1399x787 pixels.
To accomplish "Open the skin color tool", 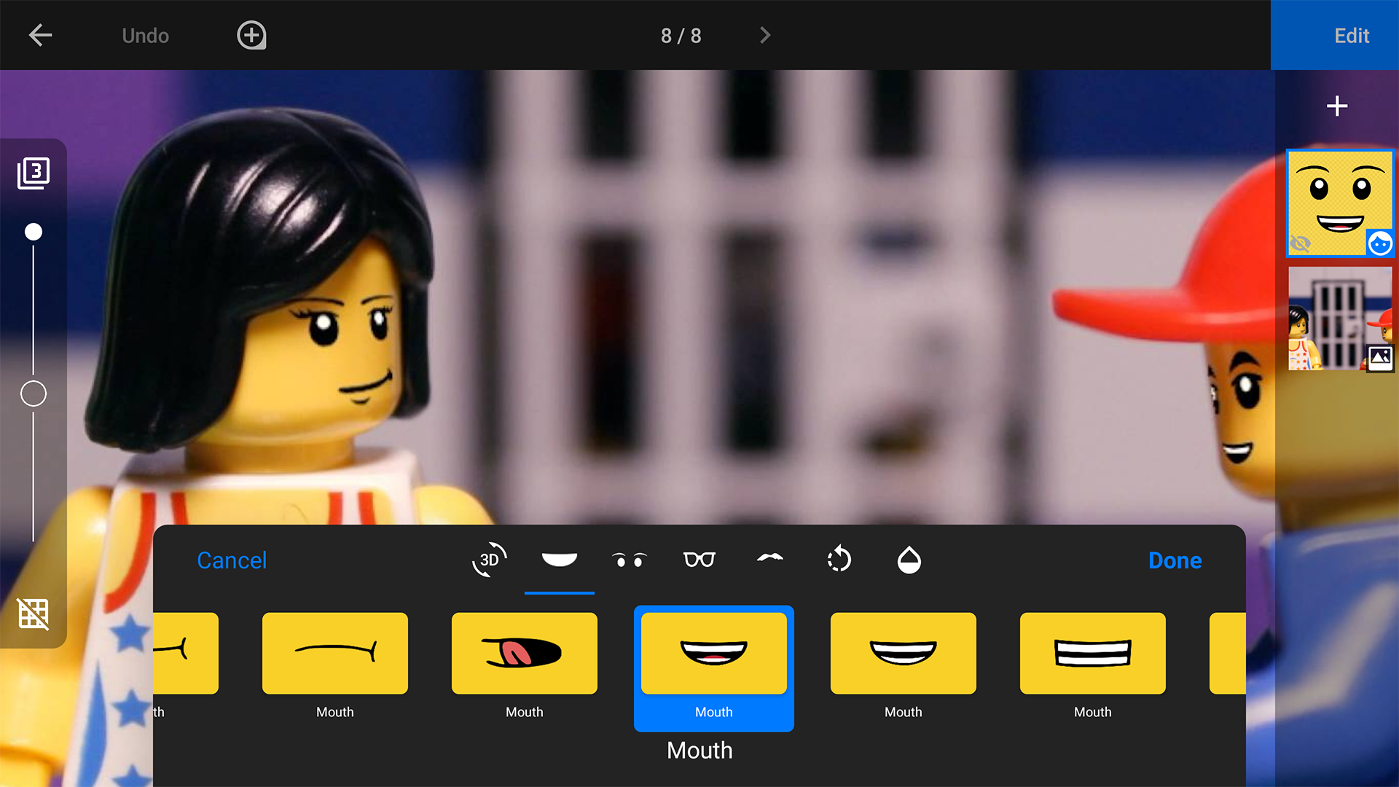I will point(909,560).
